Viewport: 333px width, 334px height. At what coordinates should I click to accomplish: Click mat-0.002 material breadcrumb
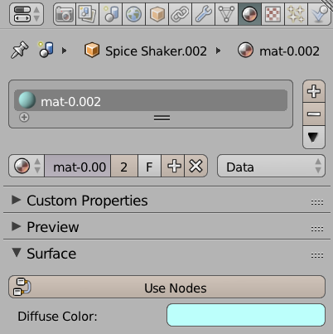(278, 51)
